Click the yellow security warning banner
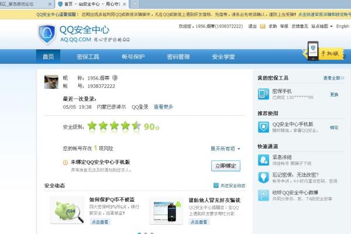Screen dimensions: 351x234 pyautogui.click(x=175, y=14)
